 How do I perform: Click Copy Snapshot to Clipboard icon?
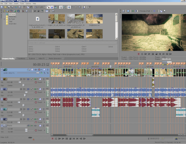click(x=161, y=11)
